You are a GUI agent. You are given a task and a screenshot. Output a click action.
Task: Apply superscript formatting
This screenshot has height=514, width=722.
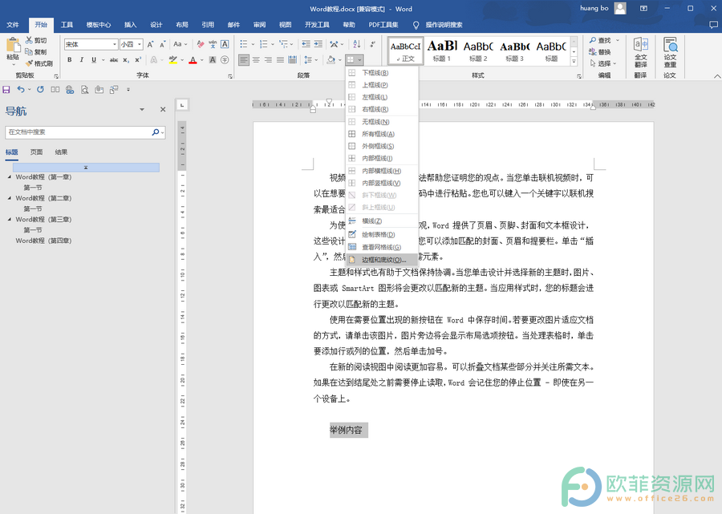(x=138, y=60)
